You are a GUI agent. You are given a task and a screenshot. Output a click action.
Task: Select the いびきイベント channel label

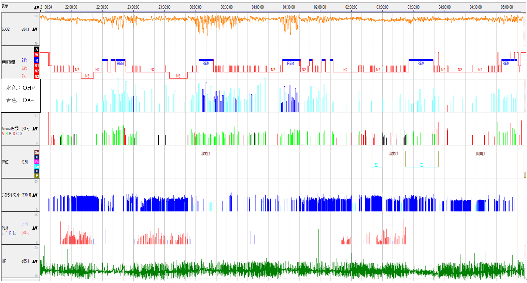pyautogui.click(x=11, y=195)
